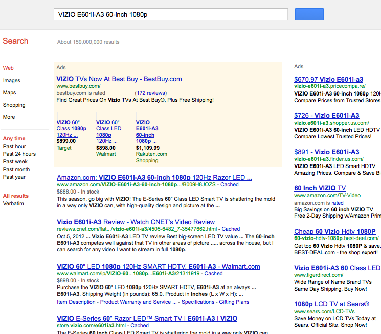Open 1080p LCD TV at Sears ad
Screen dimensions: 381x334
click(331, 304)
